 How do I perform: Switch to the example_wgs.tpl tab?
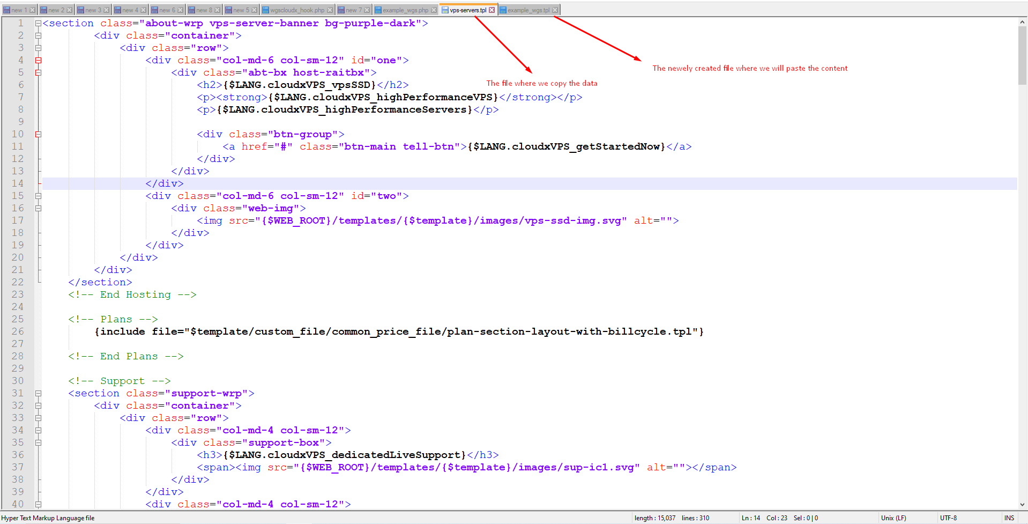pyautogui.click(x=528, y=10)
